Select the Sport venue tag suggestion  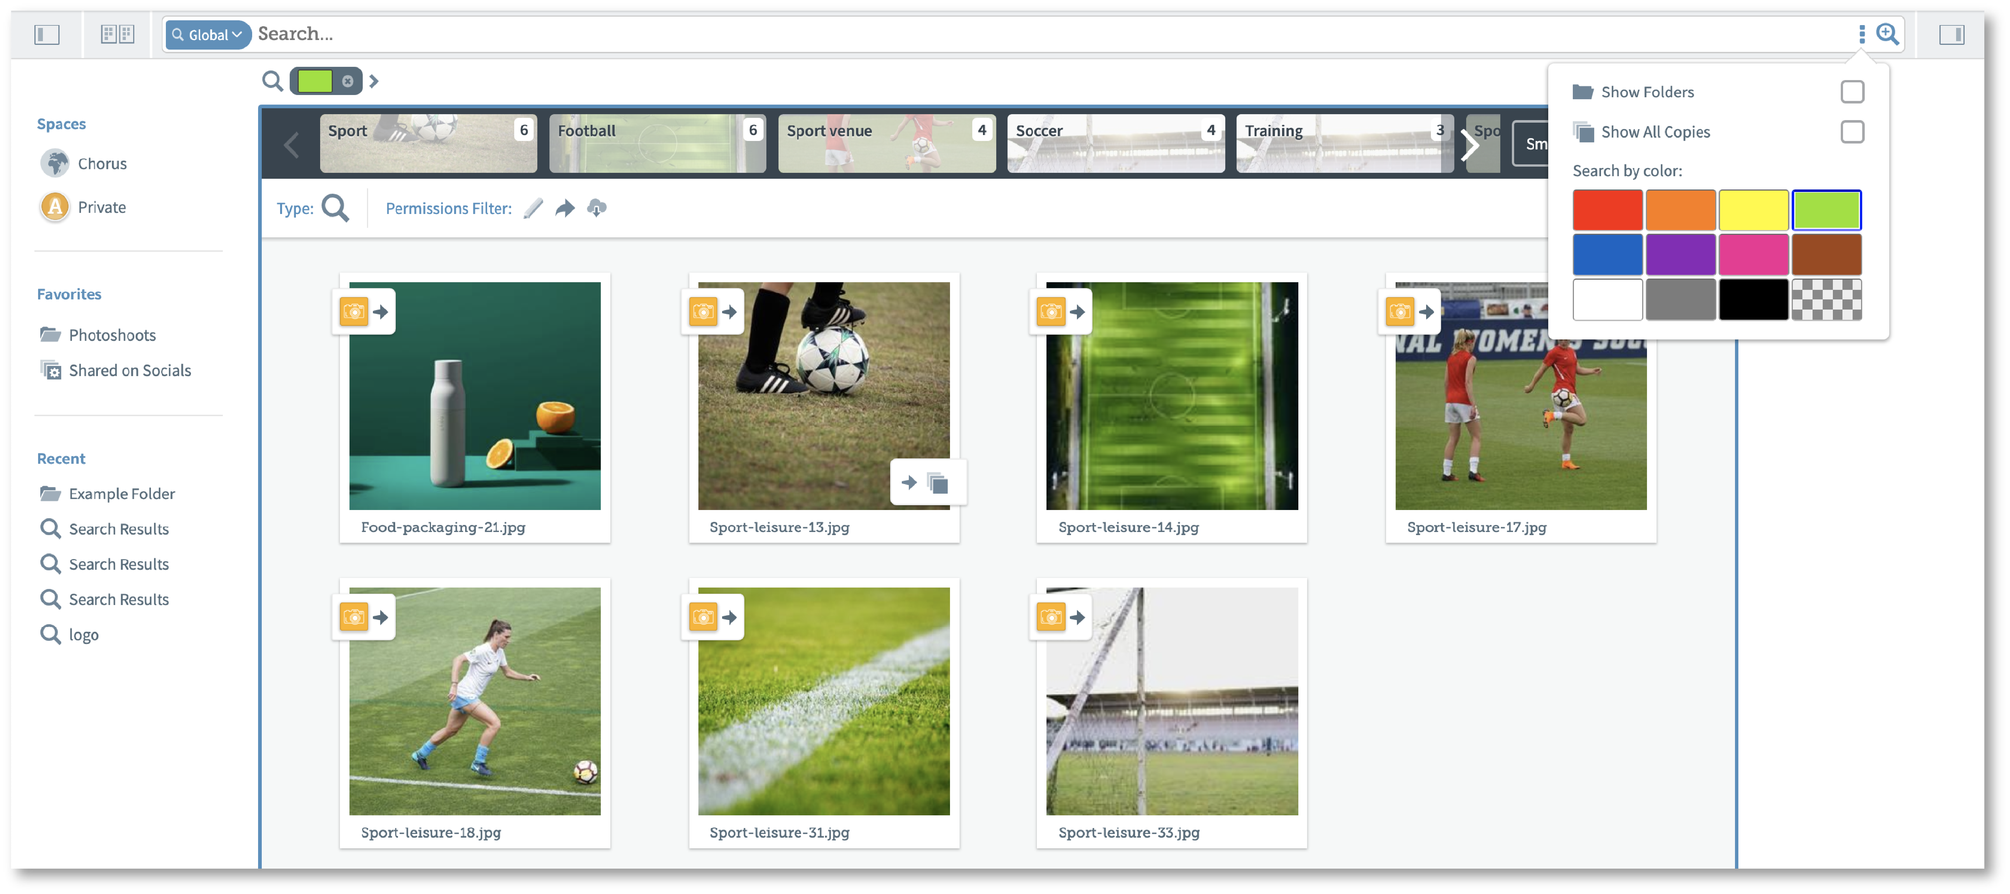887,144
